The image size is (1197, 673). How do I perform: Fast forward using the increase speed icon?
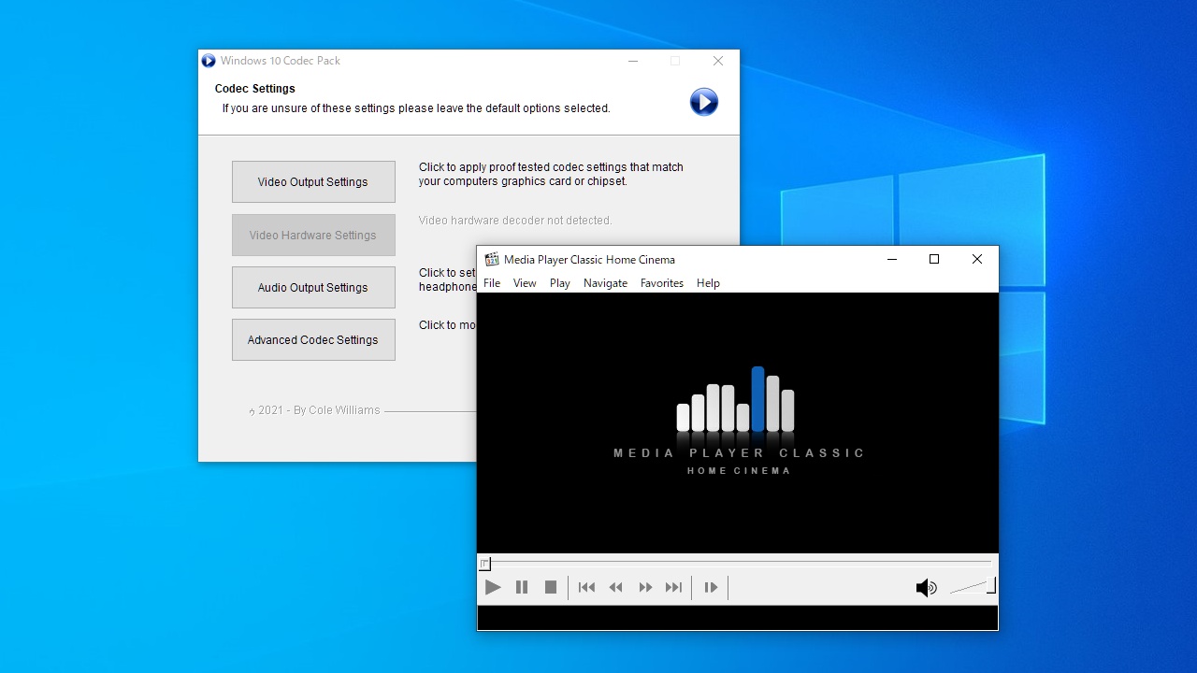pos(645,587)
